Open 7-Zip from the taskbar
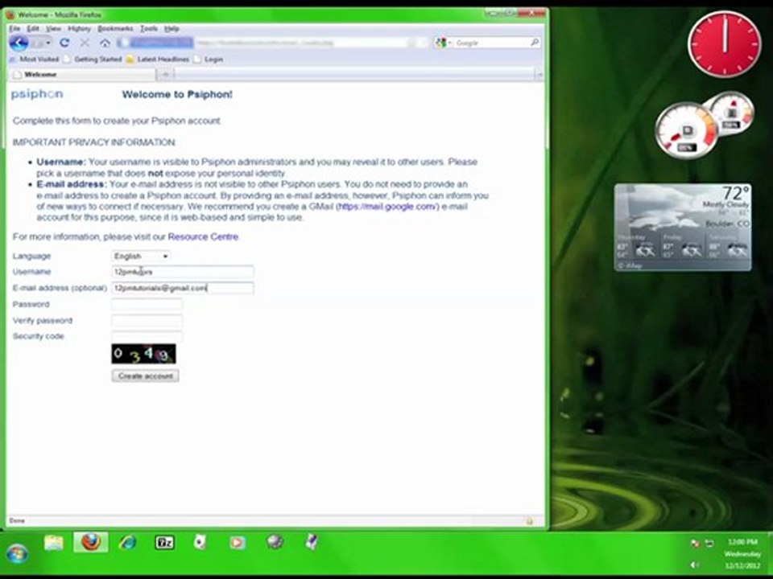 coord(164,543)
